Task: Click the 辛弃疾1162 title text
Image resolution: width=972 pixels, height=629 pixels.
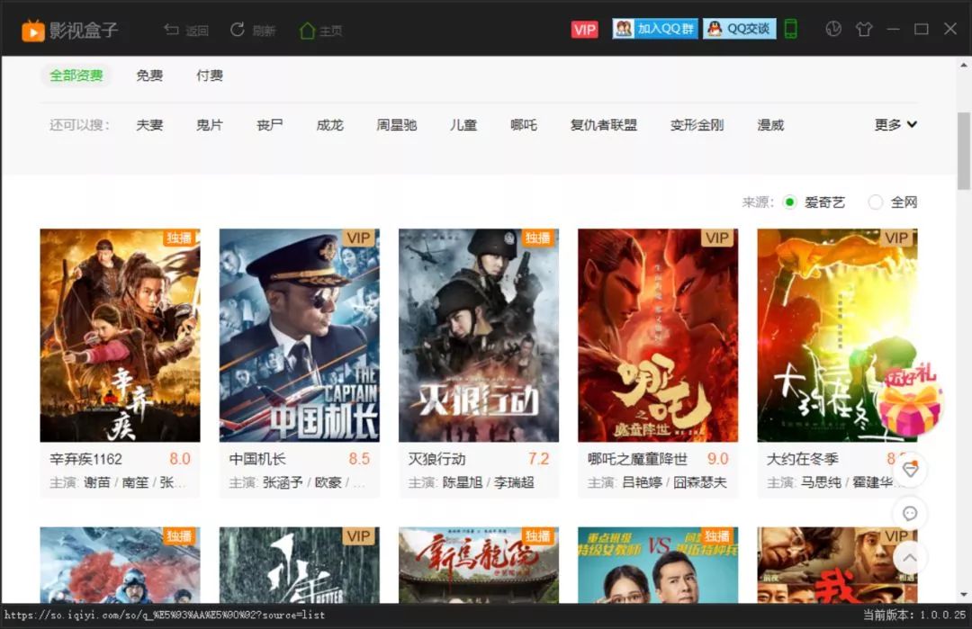Action: pos(86,459)
